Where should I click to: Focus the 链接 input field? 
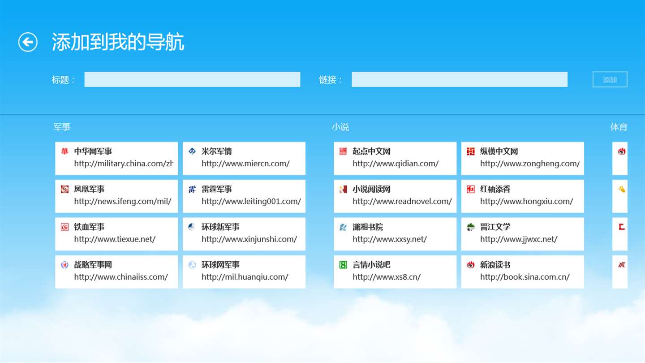[x=460, y=79]
